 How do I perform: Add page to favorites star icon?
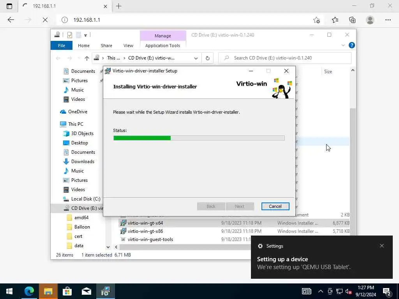click(316, 20)
